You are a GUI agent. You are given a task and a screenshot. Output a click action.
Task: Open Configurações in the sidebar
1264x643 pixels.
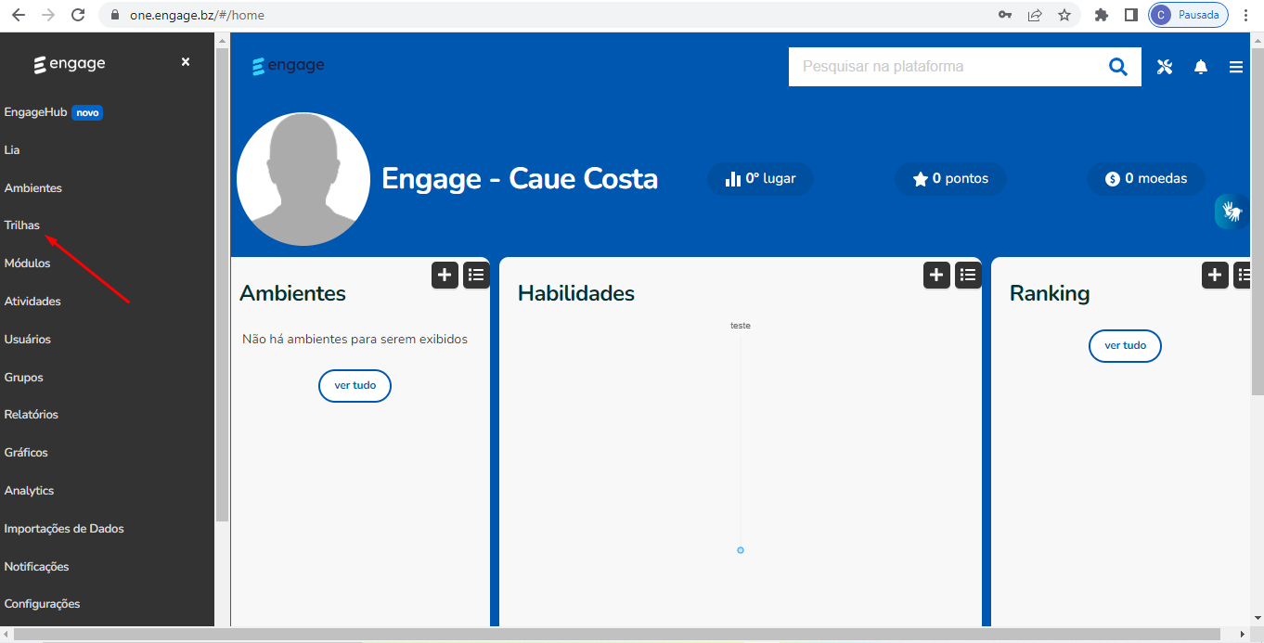point(42,604)
